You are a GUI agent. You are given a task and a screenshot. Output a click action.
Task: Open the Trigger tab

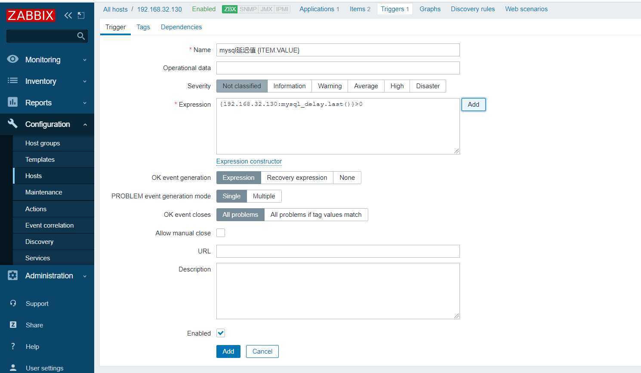pyautogui.click(x=115, y=27)
